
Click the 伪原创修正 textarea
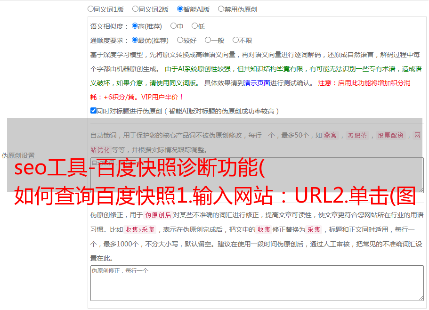[x=257, y=283]
